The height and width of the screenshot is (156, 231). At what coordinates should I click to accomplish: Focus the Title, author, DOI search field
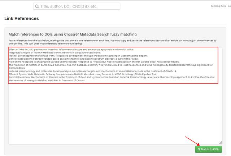(x=77, y=6)
